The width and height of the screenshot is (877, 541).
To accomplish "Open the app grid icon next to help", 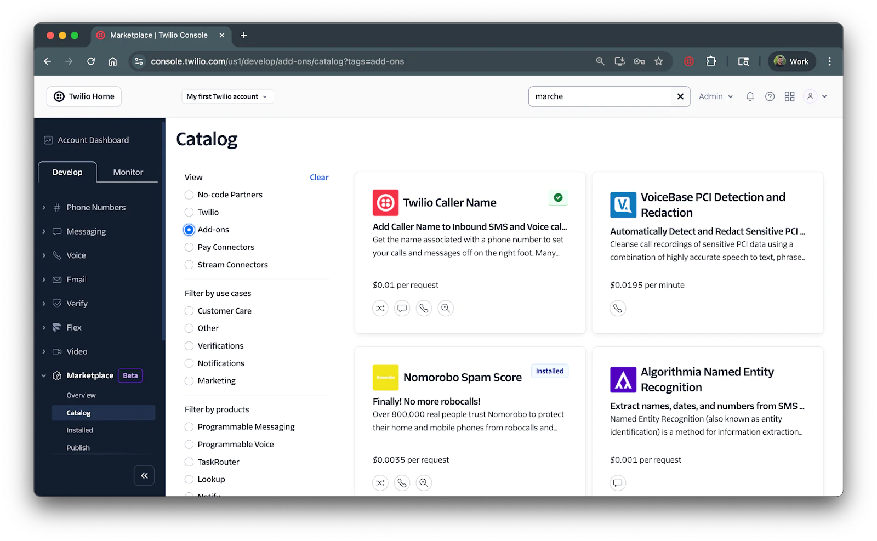I will [789, 96].
